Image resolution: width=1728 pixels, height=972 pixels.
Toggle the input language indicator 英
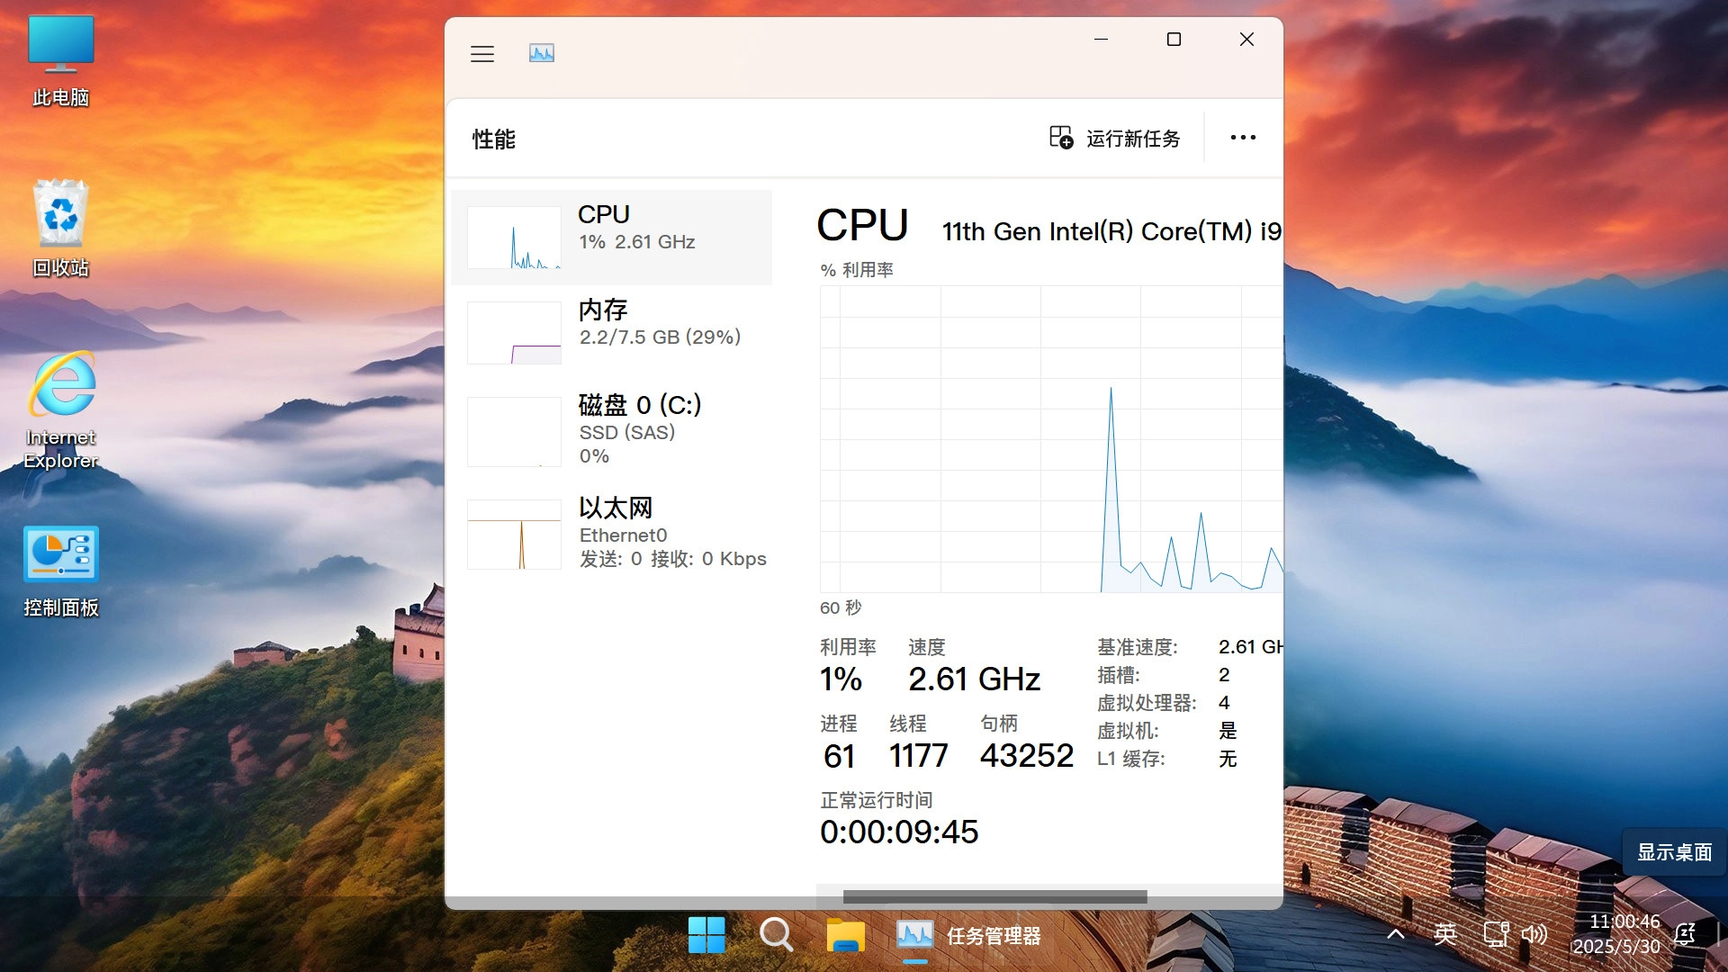(1444, 934)
